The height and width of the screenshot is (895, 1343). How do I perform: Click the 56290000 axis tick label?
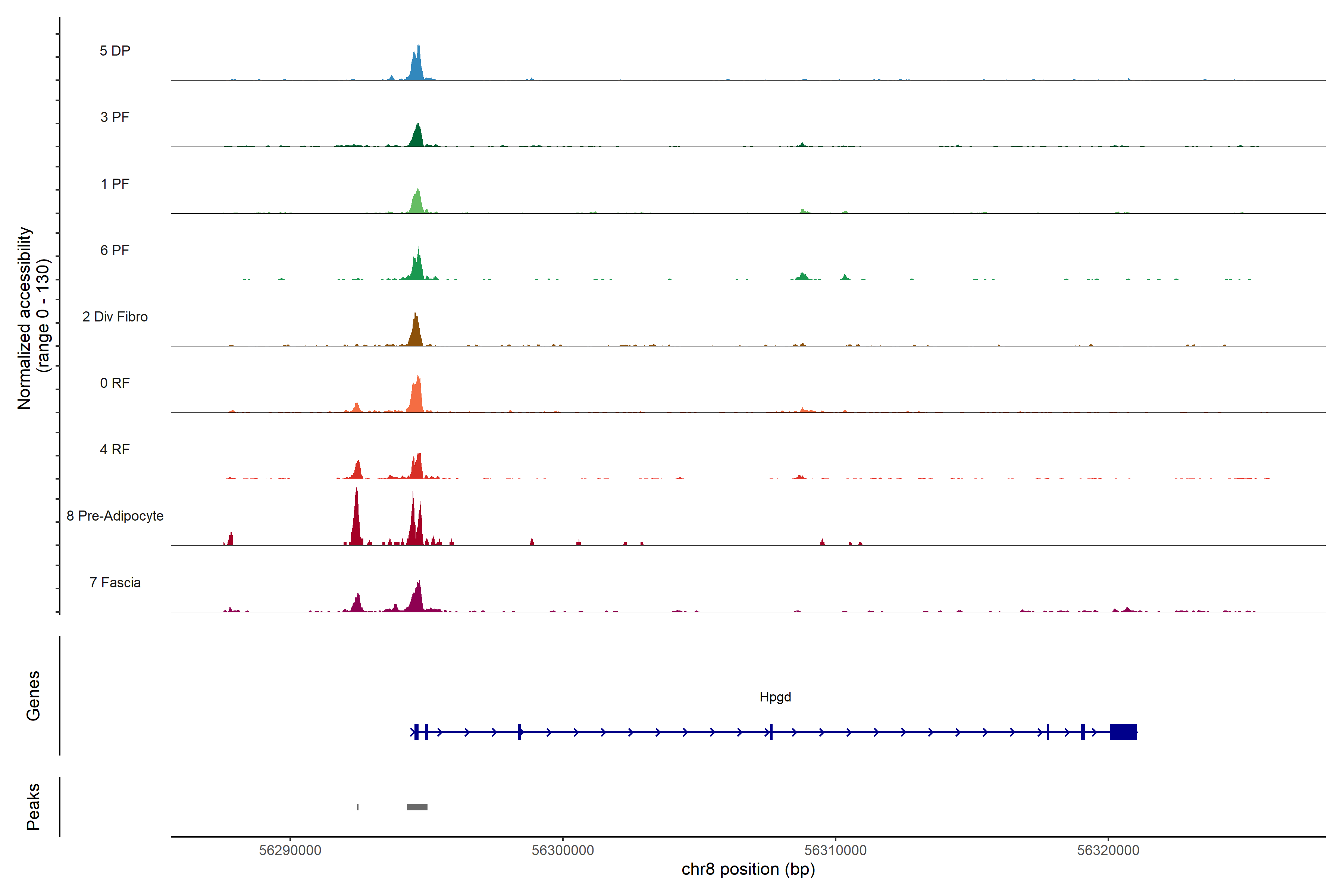tap(290, 851)
